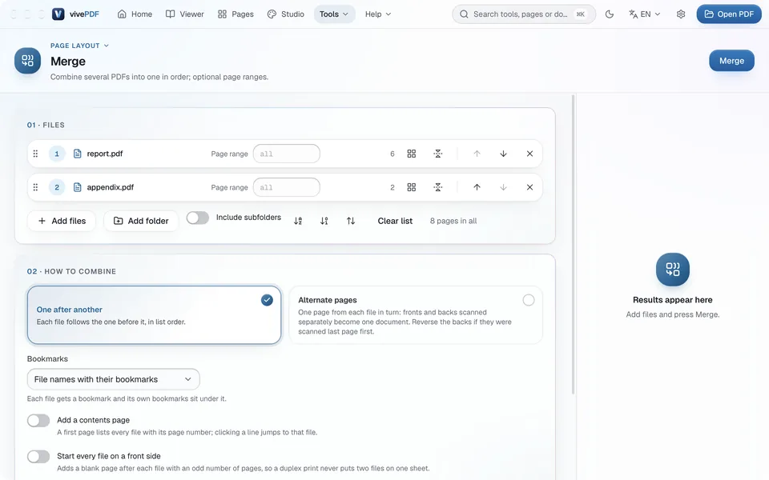Click the flip-order icon on the report.pdf row

click(438, 154)
